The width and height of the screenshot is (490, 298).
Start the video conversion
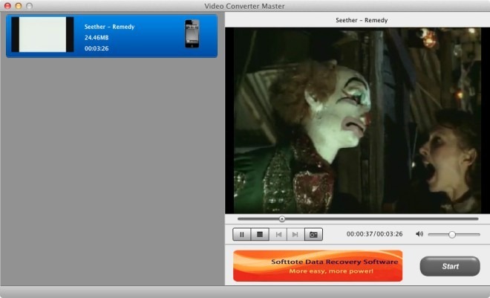coord(450,266)
